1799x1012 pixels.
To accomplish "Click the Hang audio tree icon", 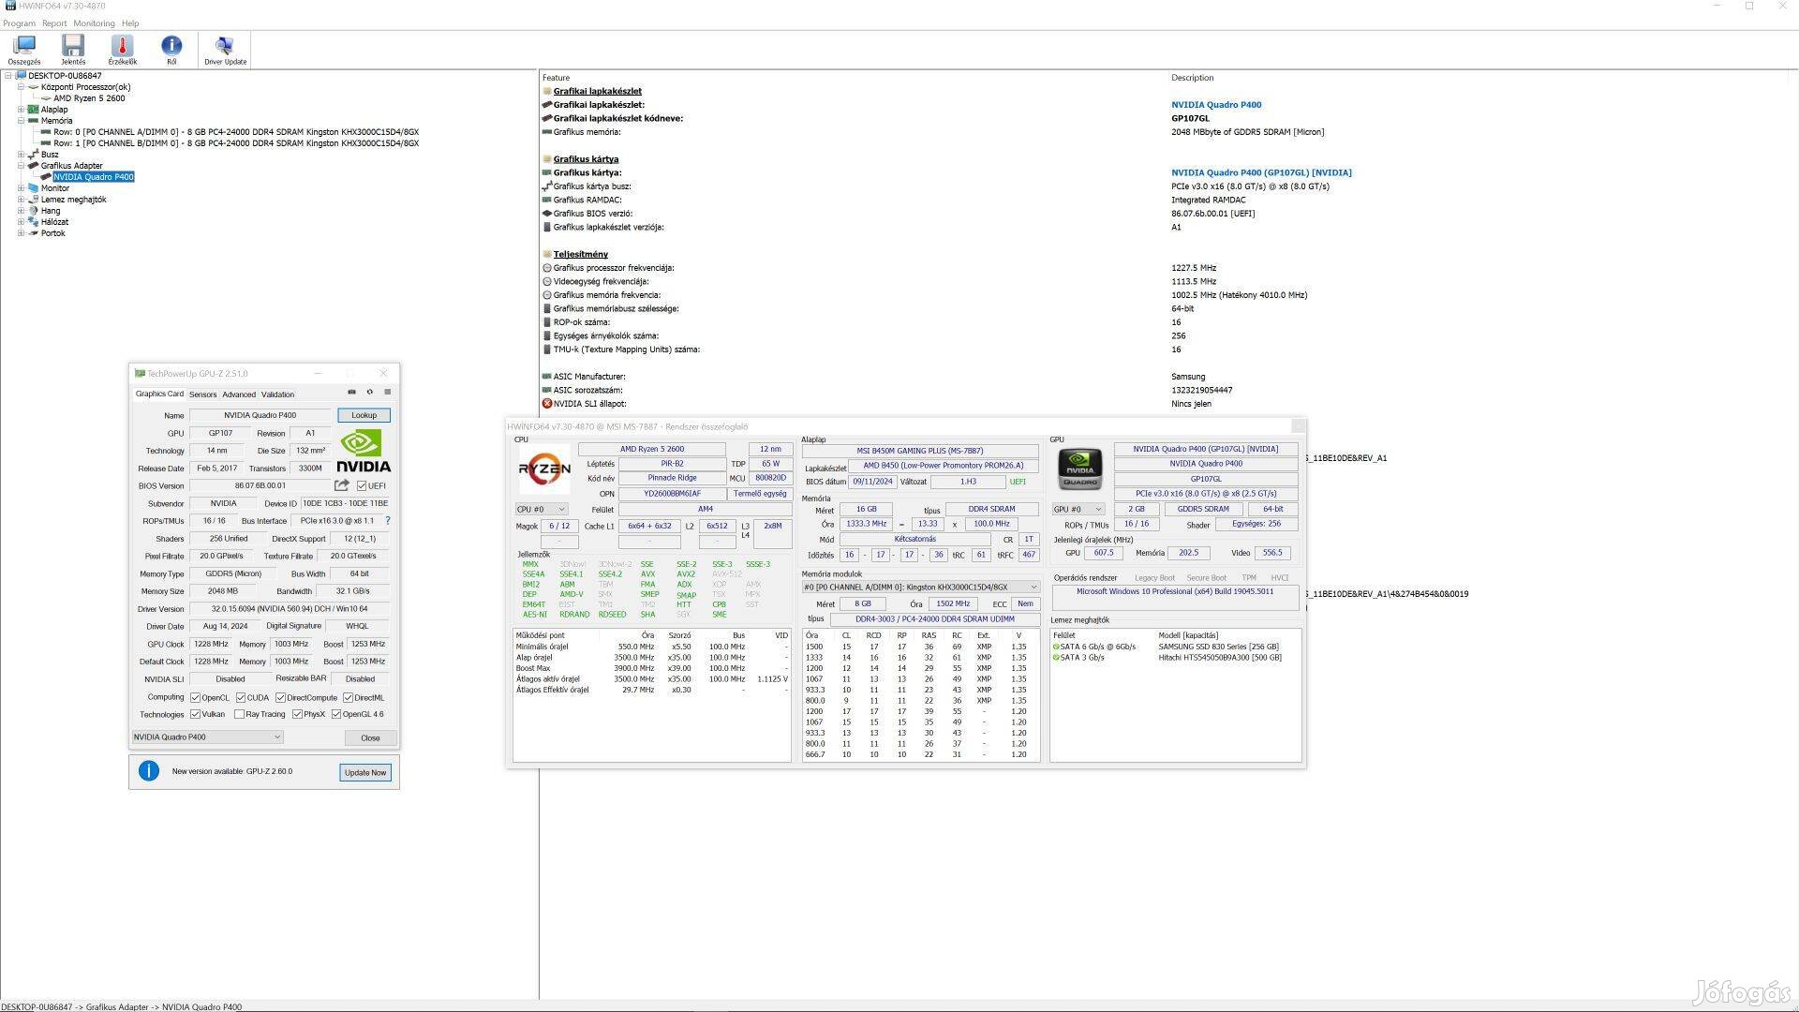I will pos(34,211).
